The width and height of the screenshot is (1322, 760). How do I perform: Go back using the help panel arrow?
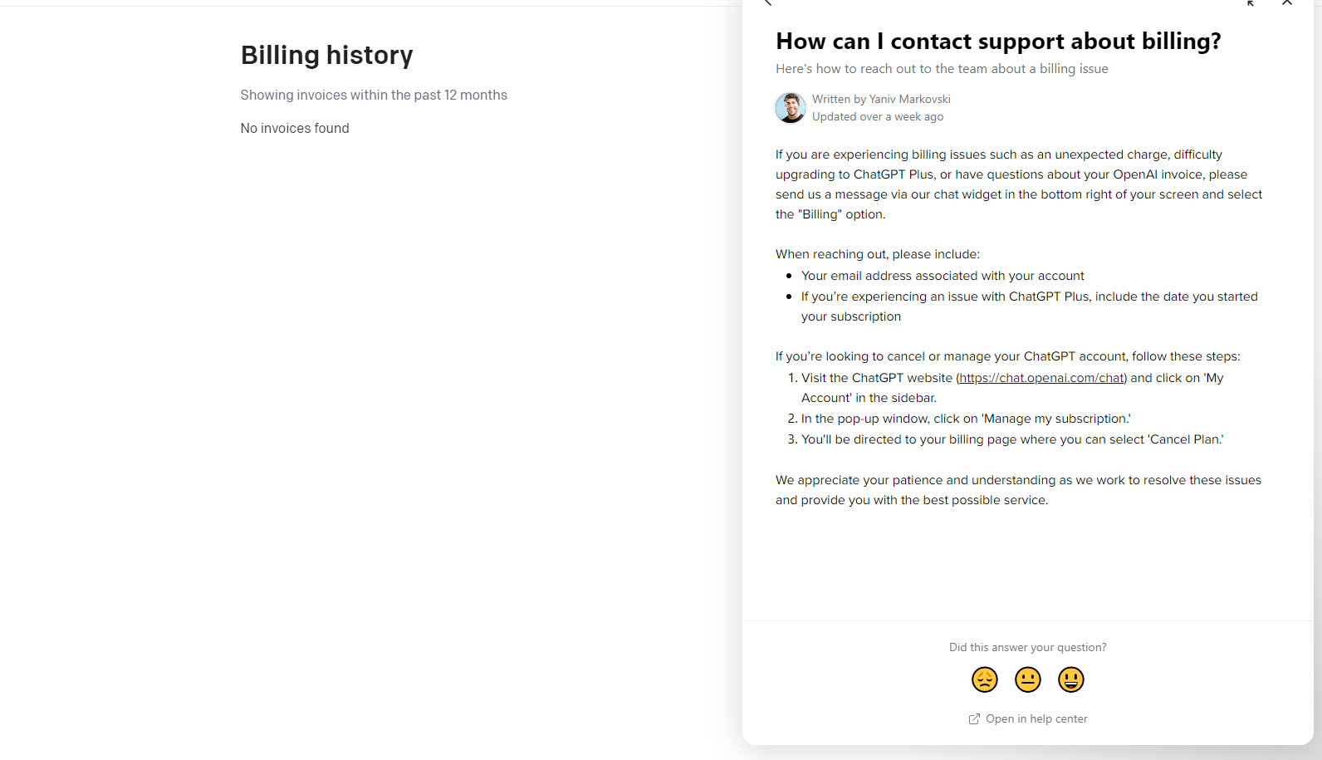point(768,2)
